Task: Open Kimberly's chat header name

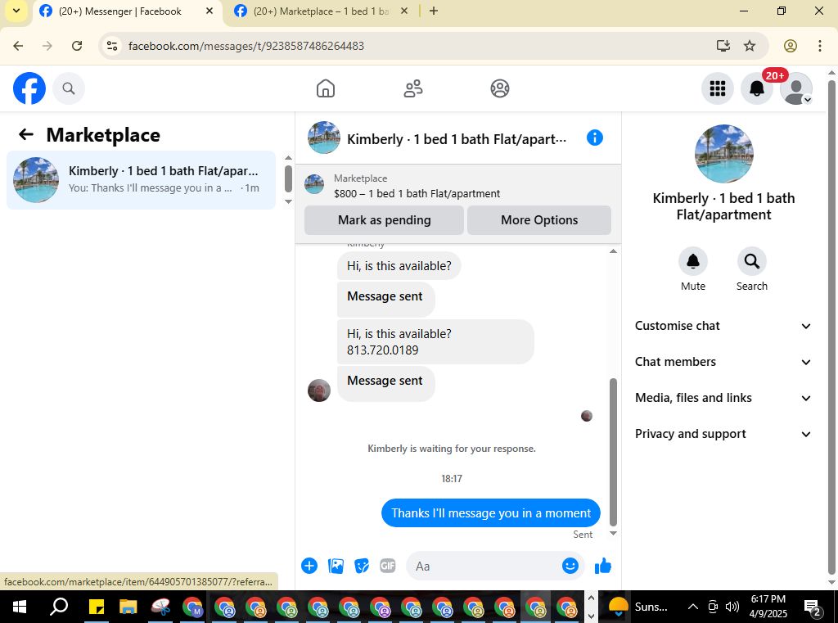Action: (457, 139)
